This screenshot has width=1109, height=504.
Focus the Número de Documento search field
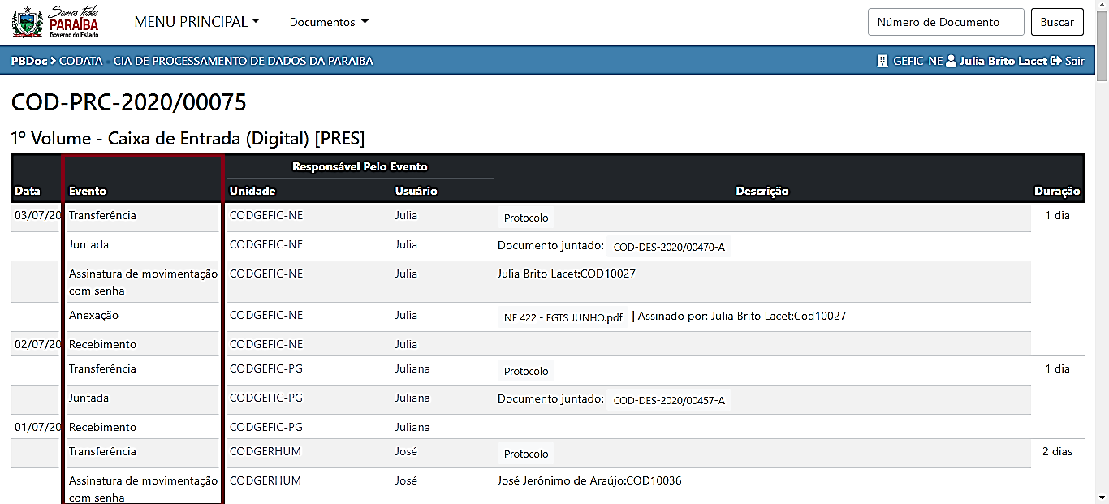[x=946, y=22]
